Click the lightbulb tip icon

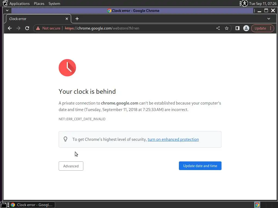click(x=65, y=139)
